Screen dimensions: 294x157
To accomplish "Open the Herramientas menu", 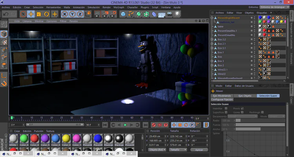I will click(x=53, y=7).
